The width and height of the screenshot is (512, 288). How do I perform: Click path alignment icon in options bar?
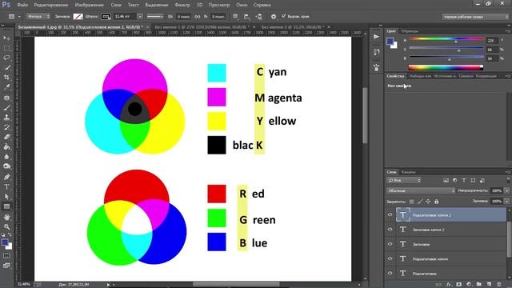pyautogui.click(x=247, y=17)
